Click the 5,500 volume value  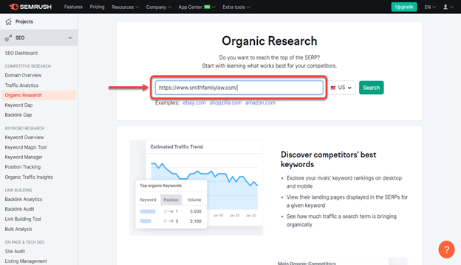[196, 211]
